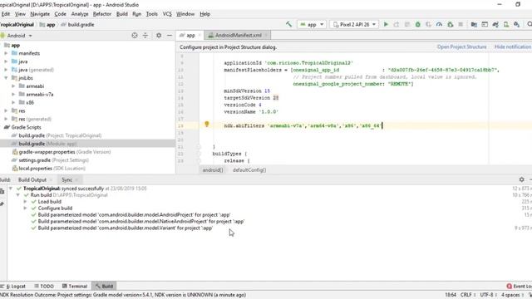532x299 pixels.
Task: Open the Event Log
Action: [x=519, y=286]
